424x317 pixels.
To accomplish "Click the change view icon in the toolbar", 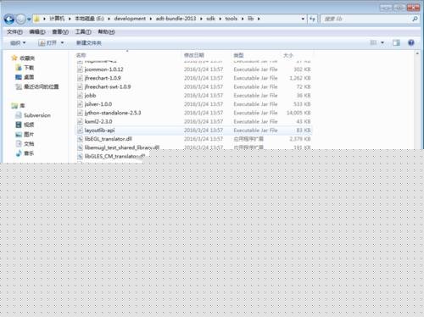I will 373,42.
